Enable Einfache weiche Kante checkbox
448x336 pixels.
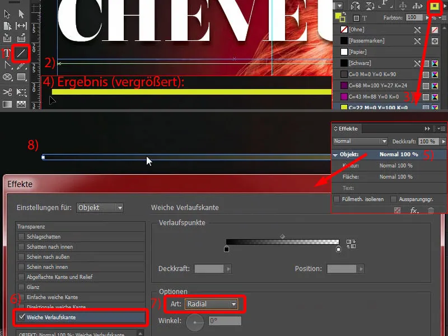click(21, 297)
